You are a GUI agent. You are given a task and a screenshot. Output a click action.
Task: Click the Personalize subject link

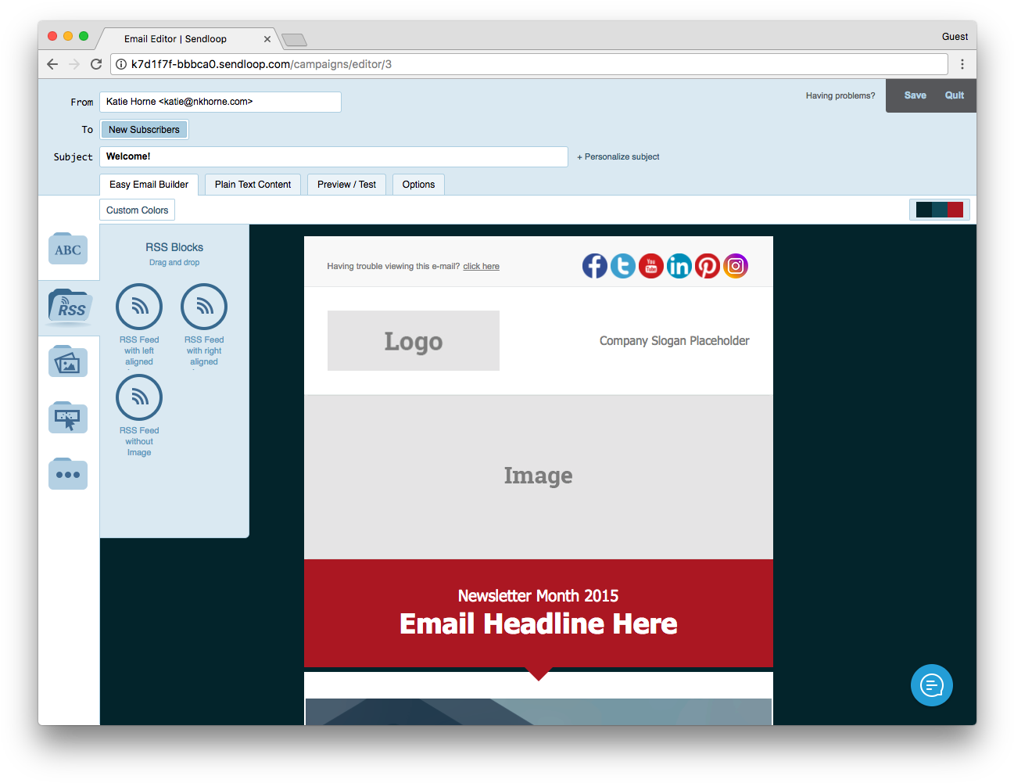618,156
